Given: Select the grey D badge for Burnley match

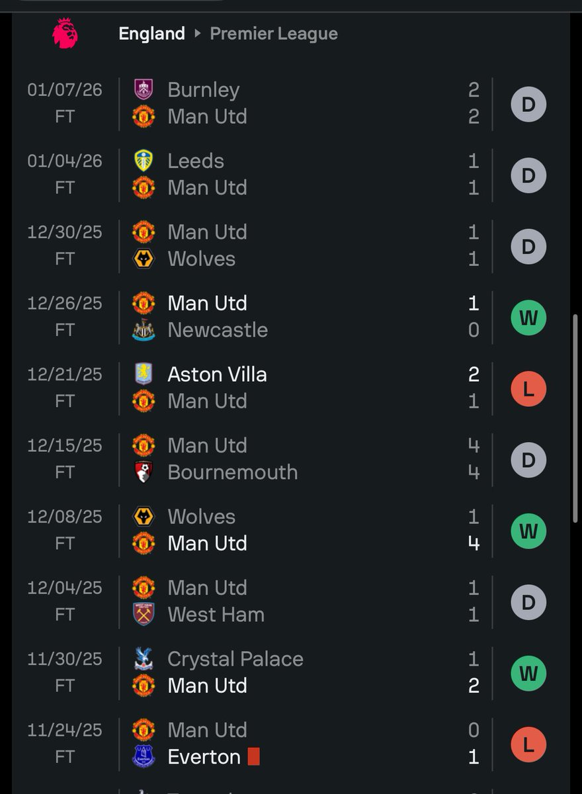Looking at the screenshot, I should pos(528,105).
